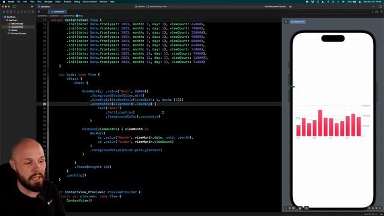
Task: Open Control Center in the menu bar
Action: 360,2
